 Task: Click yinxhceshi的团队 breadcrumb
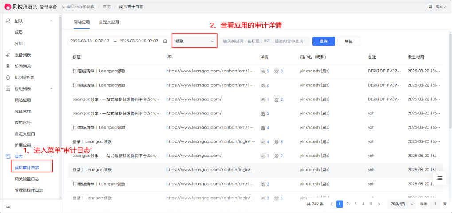click(79, 7)
